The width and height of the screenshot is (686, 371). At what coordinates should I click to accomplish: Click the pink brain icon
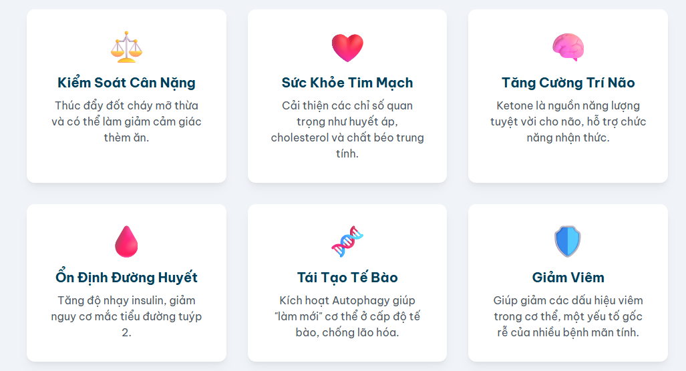(568, 47)
